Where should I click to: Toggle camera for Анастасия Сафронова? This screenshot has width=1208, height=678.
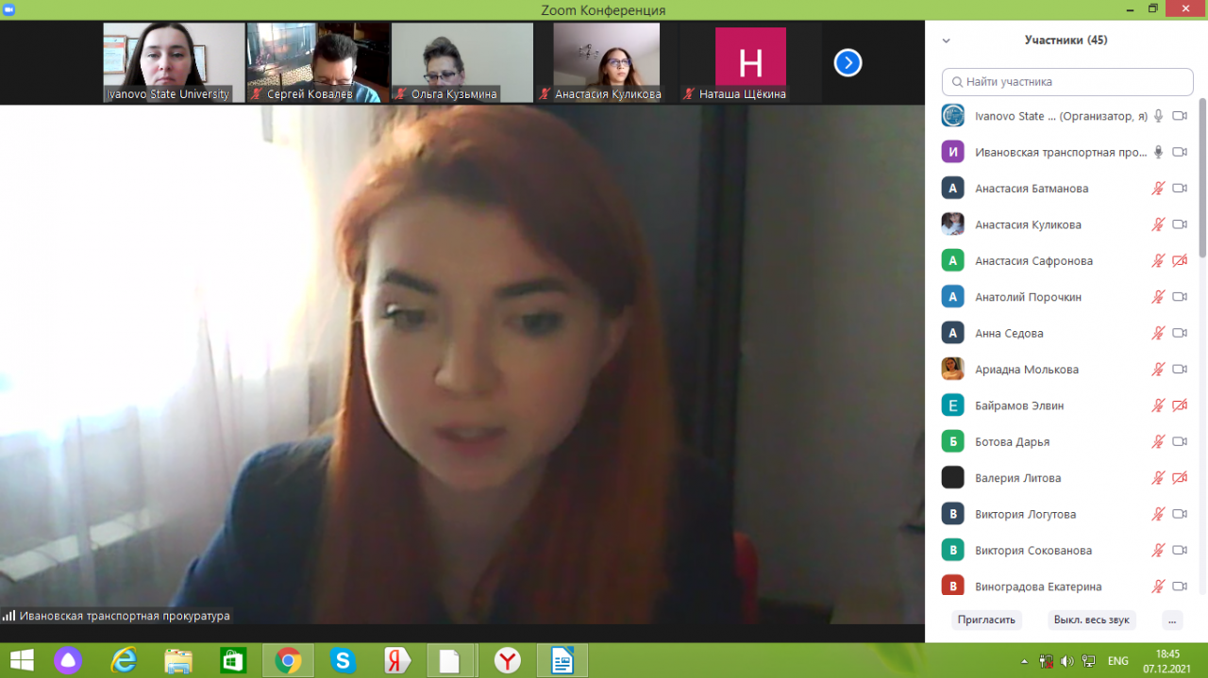pyautogui.click(x=1179, y=261)
